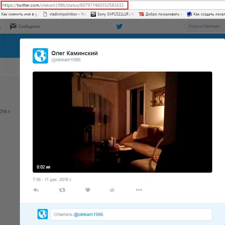Screen dimensions: 225x225
Task: Open the 'Как сменить имя' bookmark
Action: pyautogui.click(x=19, y=14)
